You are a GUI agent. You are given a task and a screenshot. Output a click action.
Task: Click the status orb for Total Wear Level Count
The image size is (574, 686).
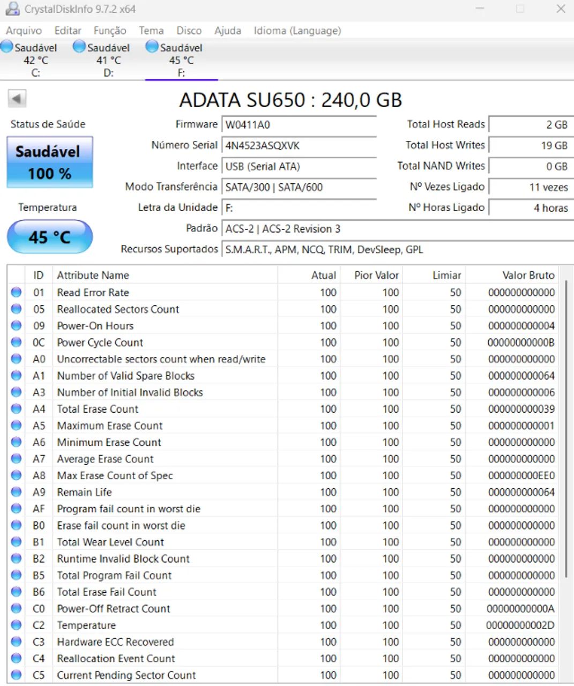(x=16, y=541)
